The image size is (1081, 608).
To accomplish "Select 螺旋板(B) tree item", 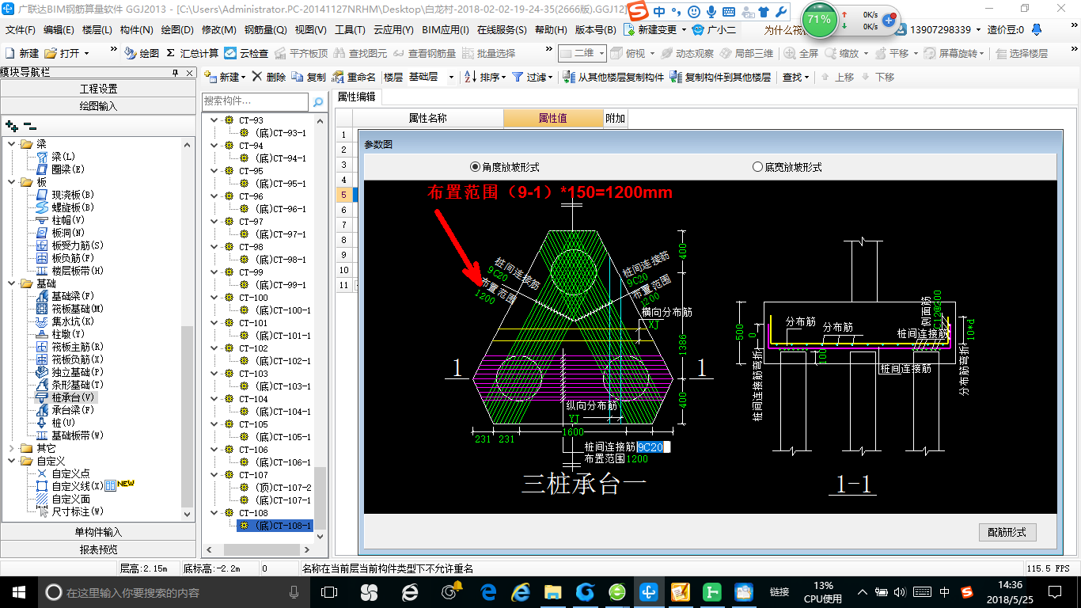I will 73,207.
